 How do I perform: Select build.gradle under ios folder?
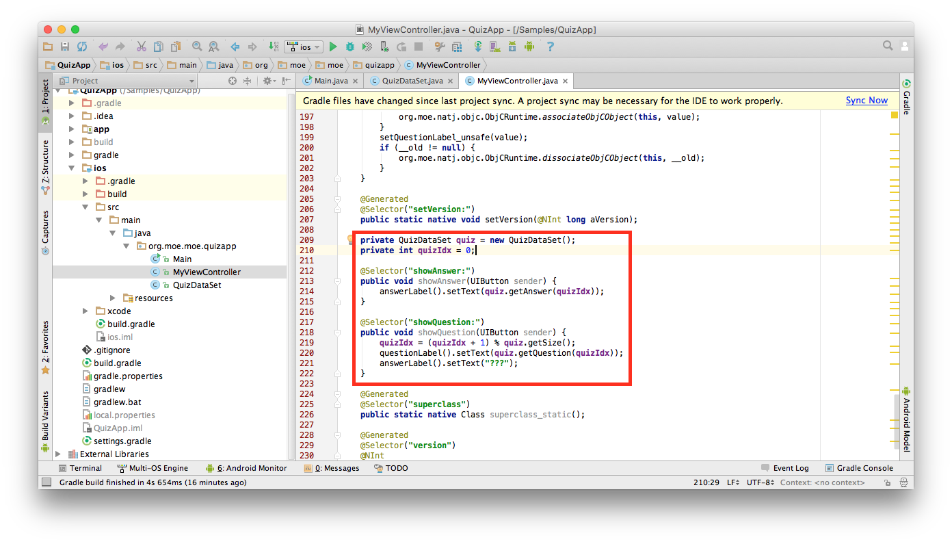131,324
